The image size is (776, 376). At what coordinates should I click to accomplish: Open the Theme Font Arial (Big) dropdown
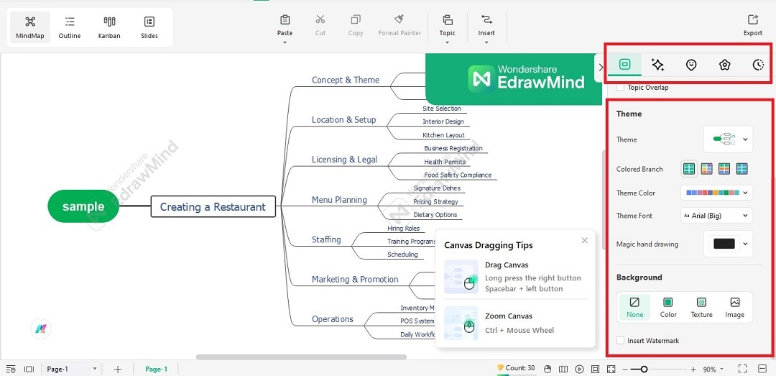tap(716, 216)
